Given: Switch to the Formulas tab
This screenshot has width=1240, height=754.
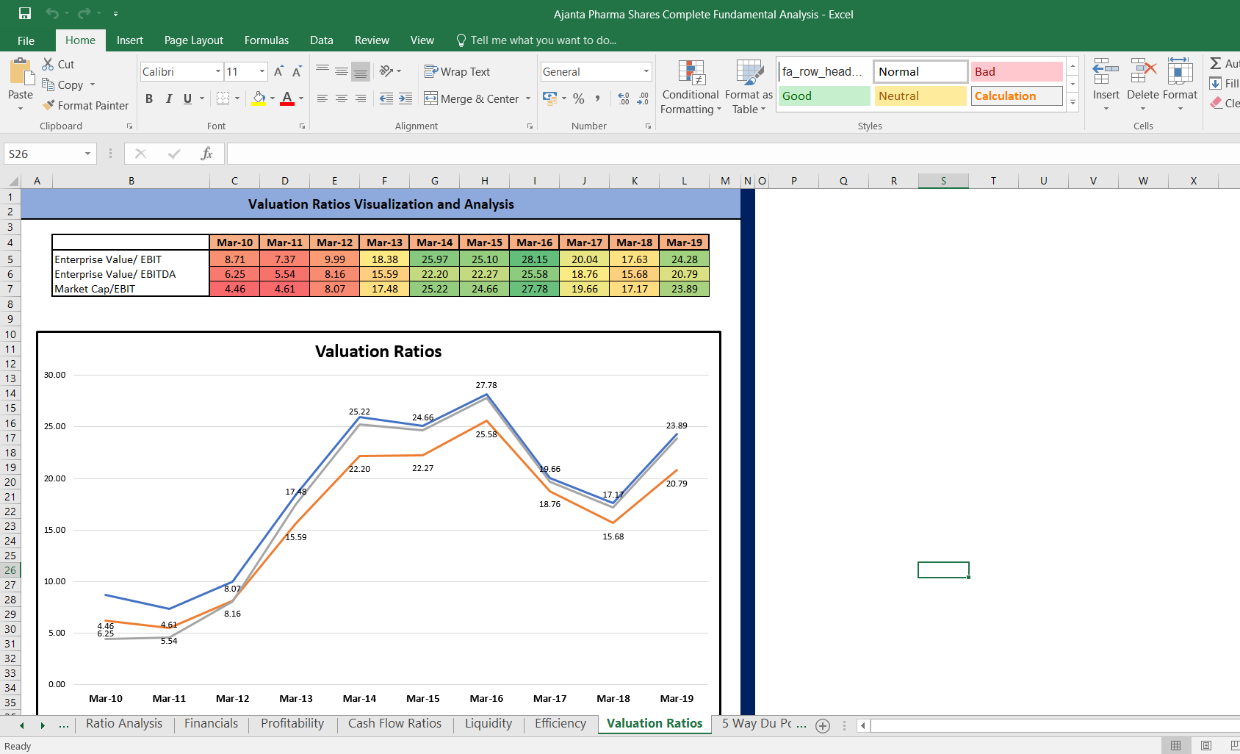Looking at the screenshot, I should tap(267, 40).
